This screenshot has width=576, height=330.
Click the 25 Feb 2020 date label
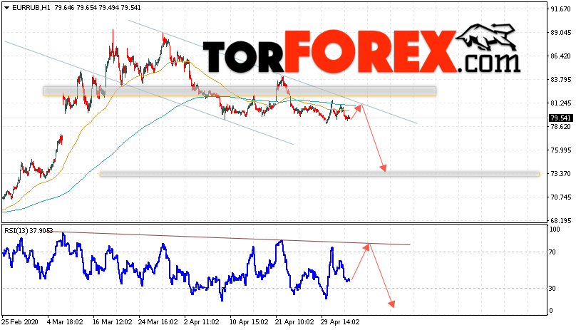click(20, 322)
